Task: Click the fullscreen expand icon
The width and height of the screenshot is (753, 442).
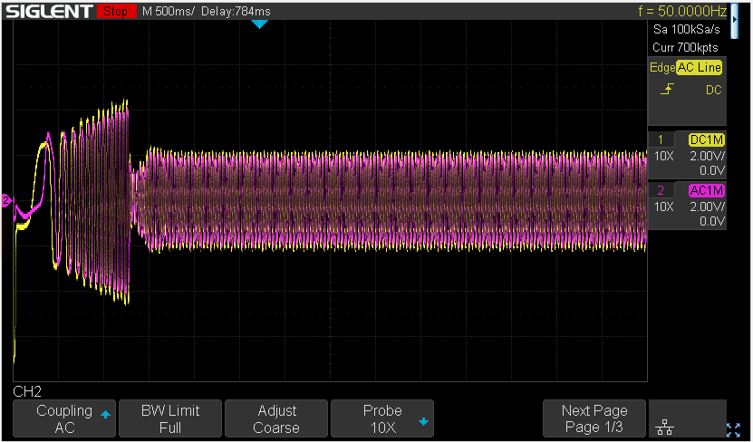Action: click(x=733, y=429)
